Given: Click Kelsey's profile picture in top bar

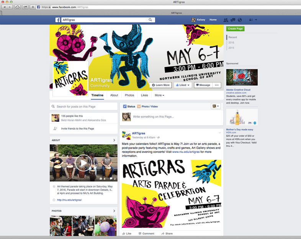Looking at the screenshot, I should click(193, 20).
